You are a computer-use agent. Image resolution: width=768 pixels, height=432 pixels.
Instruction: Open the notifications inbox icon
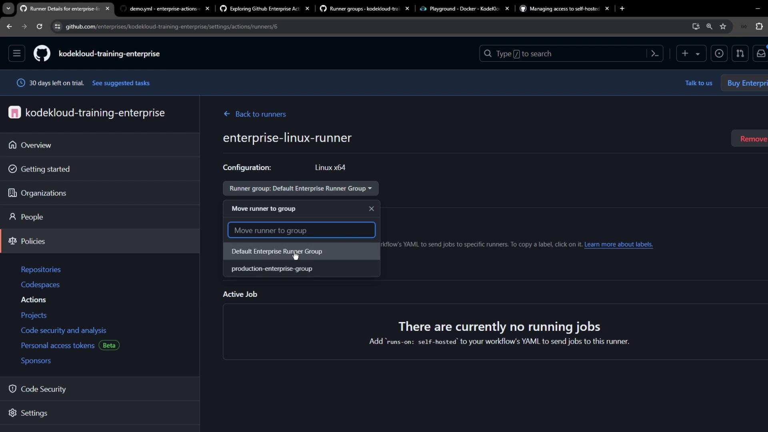tap(760, 54)
